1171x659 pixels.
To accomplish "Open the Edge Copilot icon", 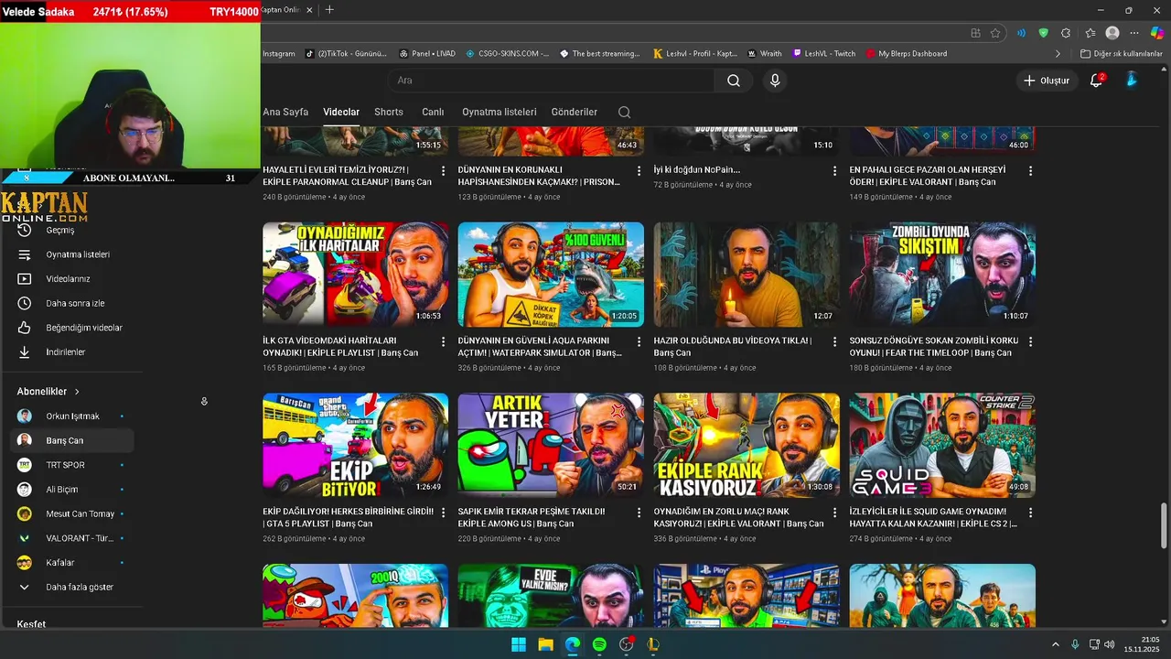I will click(x=1157, y=33).
